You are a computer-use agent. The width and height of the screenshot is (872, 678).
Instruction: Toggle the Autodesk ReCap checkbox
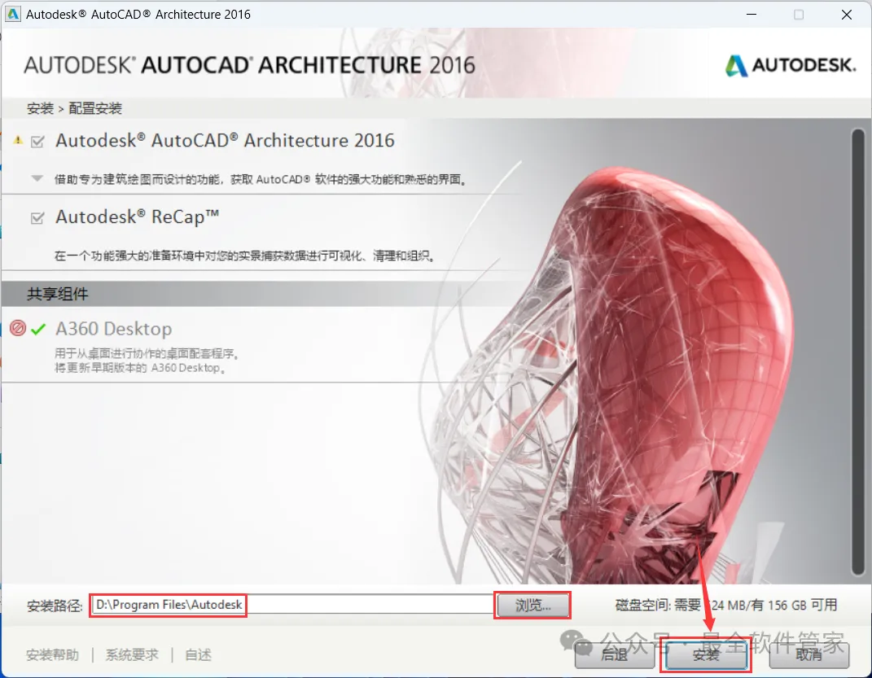point(37,218)
